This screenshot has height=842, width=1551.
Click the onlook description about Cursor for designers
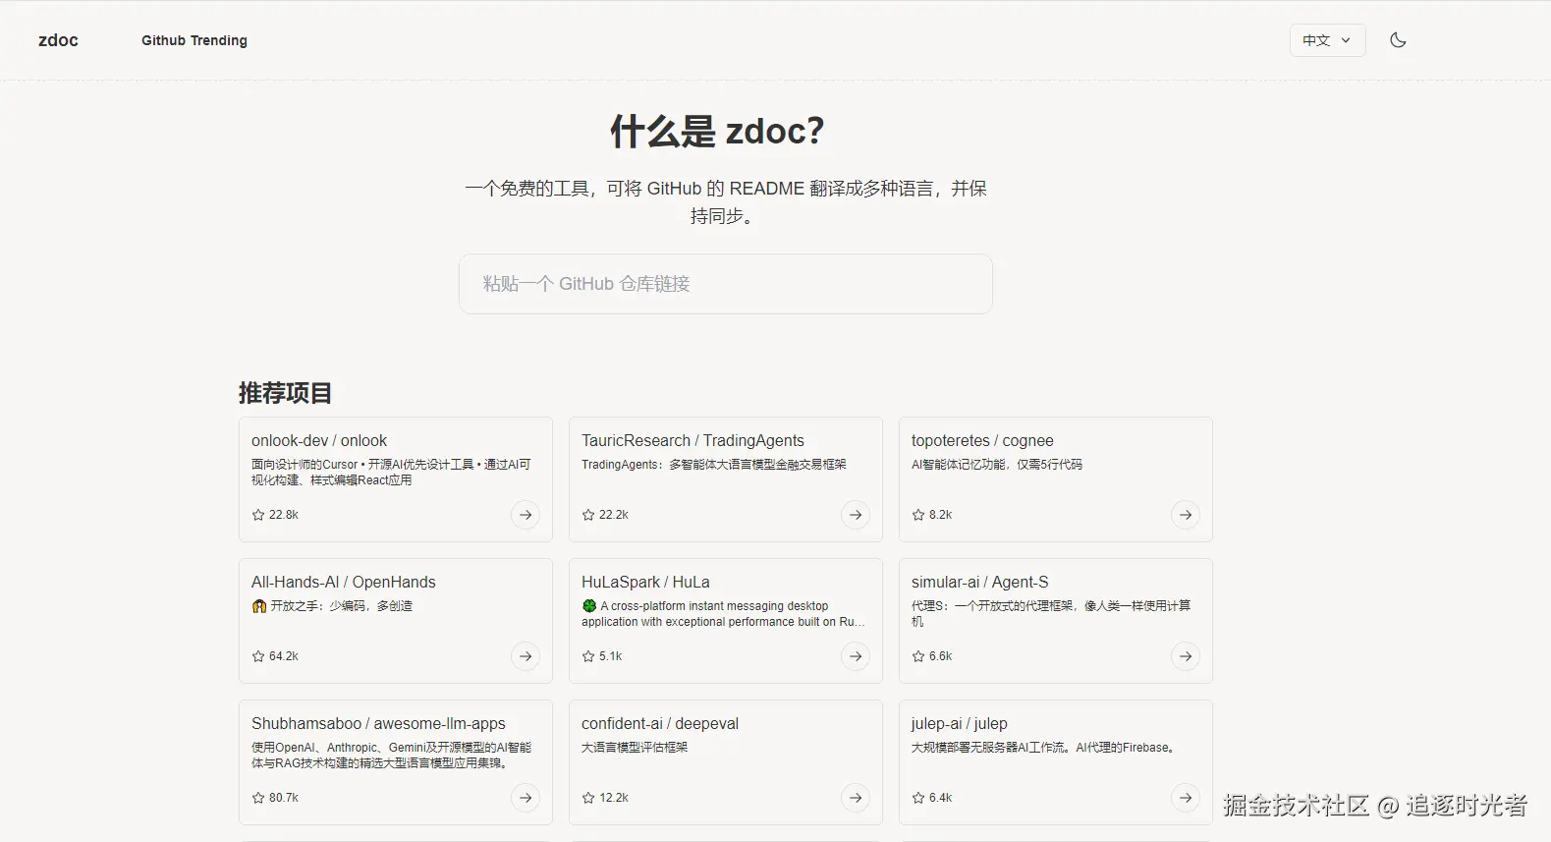coord(391,473)
